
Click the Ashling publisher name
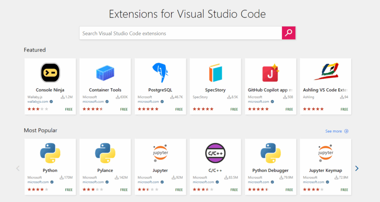coord(309,97)
